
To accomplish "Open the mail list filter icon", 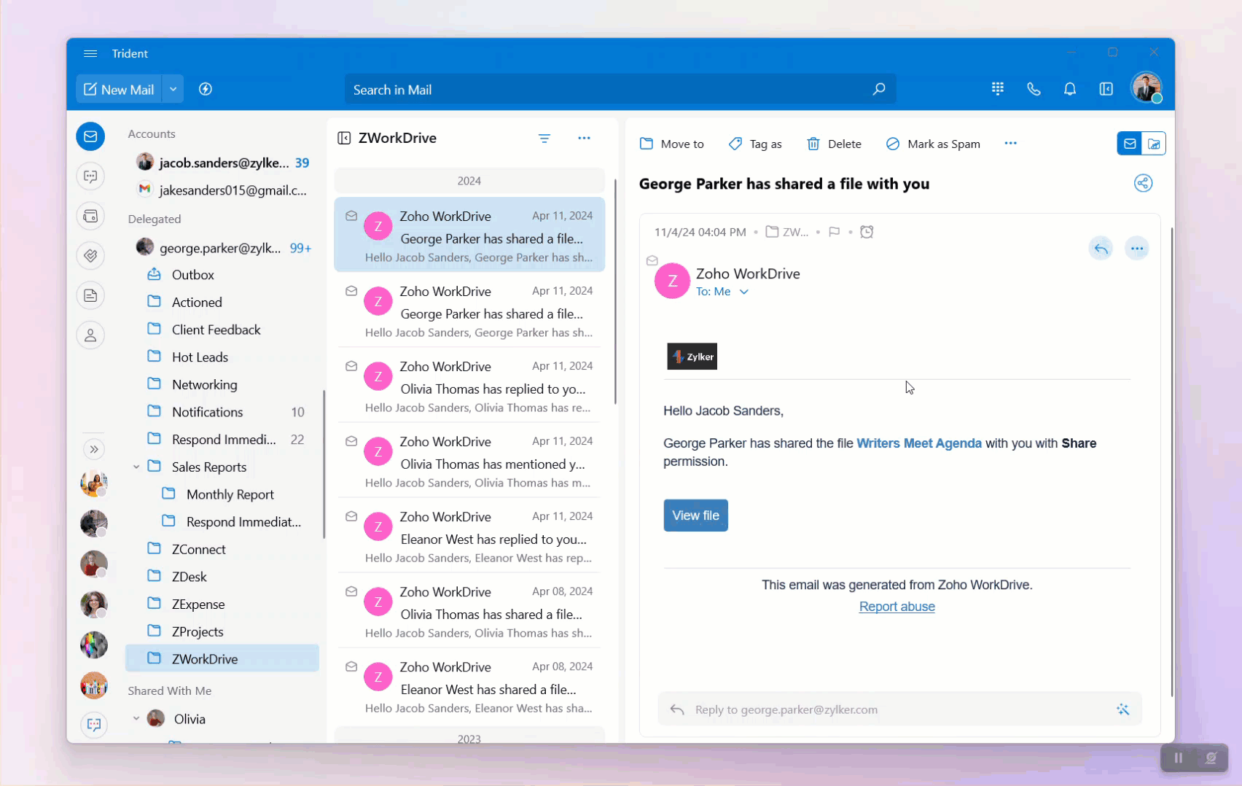I will coord(544,138).
